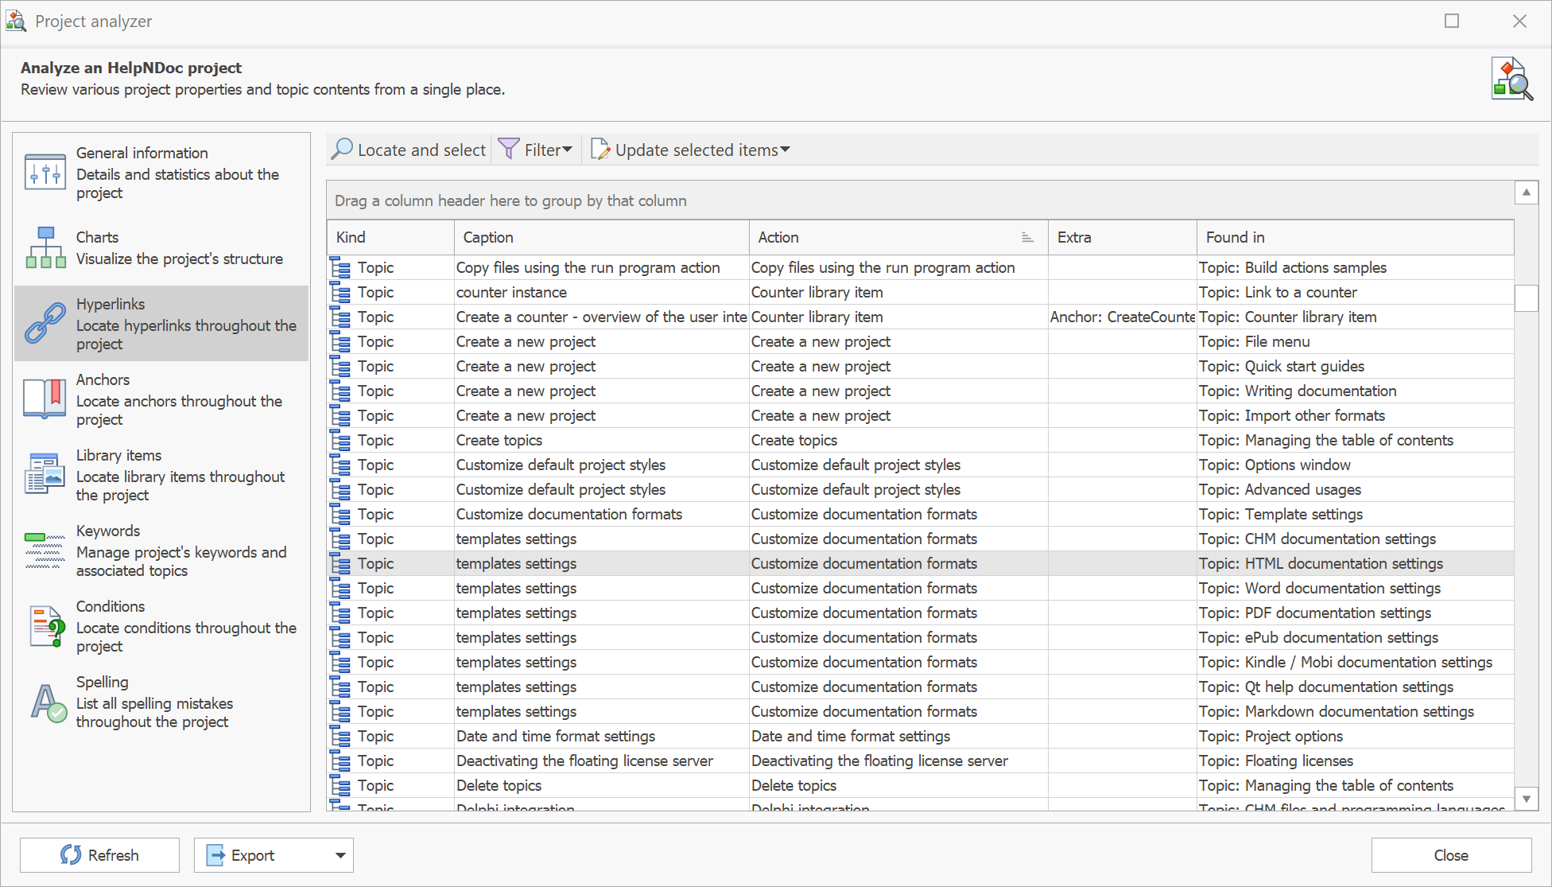
Task: Click the Locate and select magnifier icon
Action: point(342,149)
